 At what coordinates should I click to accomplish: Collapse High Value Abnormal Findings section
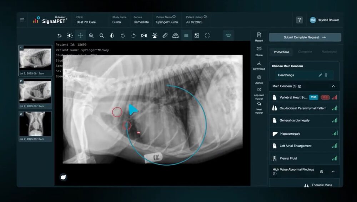pyautogui.click(x=333, y=172)
